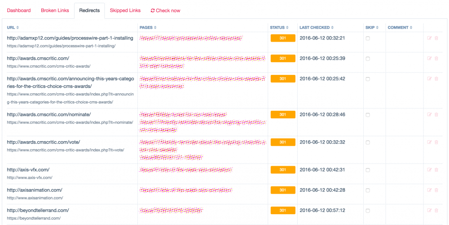Run Check now

pos(166,11)
